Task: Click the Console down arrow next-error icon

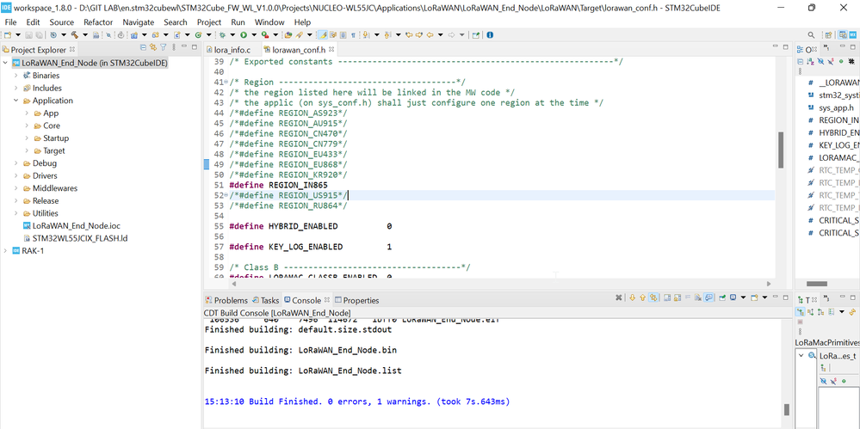Action: tap(633, 297)
